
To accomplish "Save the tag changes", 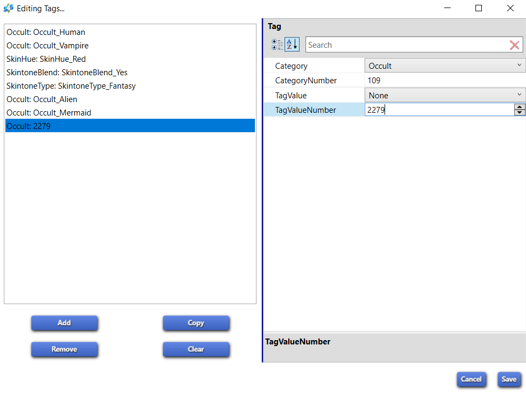I will click(x=509, y=379).
